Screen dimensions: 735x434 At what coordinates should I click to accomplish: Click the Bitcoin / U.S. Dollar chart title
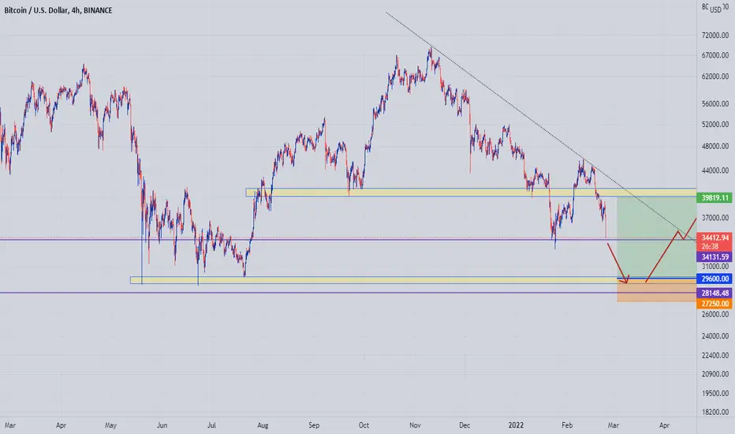[x=58, y=10]
